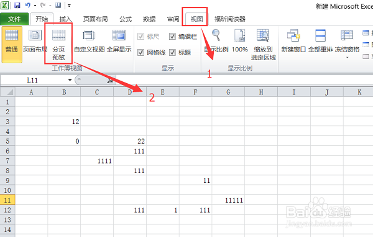Expand the Redo history dropdown arrow
The width and height of the screenshot is (373, 237).
tap(50, 6)
